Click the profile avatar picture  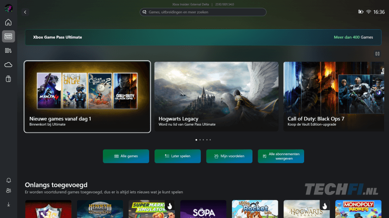pos(8,8)
